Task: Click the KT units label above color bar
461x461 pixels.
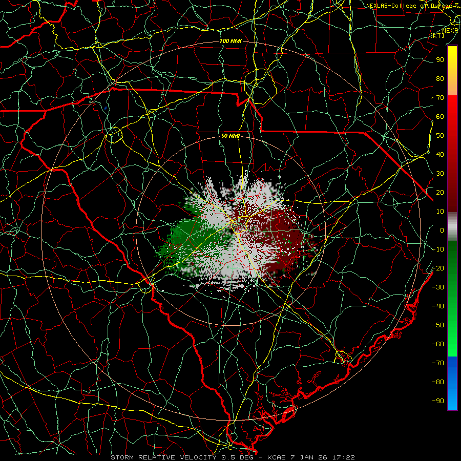Action: pyautogui.click(x=437, y=35)
